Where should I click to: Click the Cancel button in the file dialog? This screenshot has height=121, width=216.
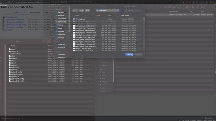(129, 54)
